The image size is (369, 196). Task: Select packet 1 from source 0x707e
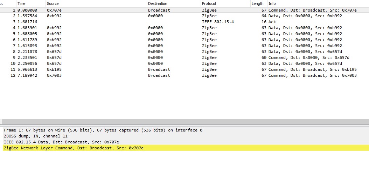[184, 10]
